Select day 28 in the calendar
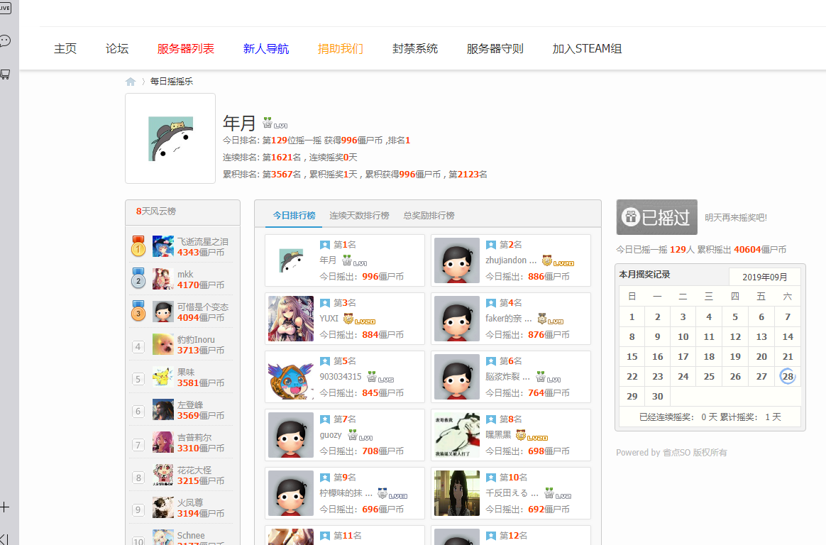This screenshot has width=826, height=545. 788,377
